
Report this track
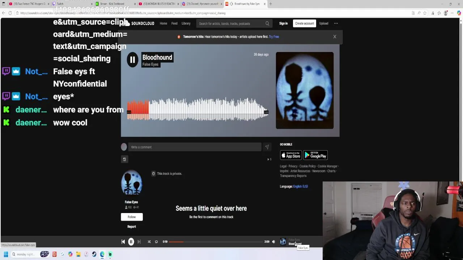pyautogui.click(x=132, y=227)
